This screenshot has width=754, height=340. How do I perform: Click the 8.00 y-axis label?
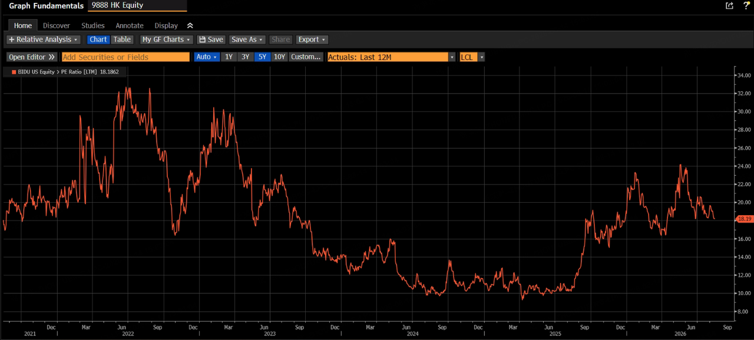coord(742,311)
